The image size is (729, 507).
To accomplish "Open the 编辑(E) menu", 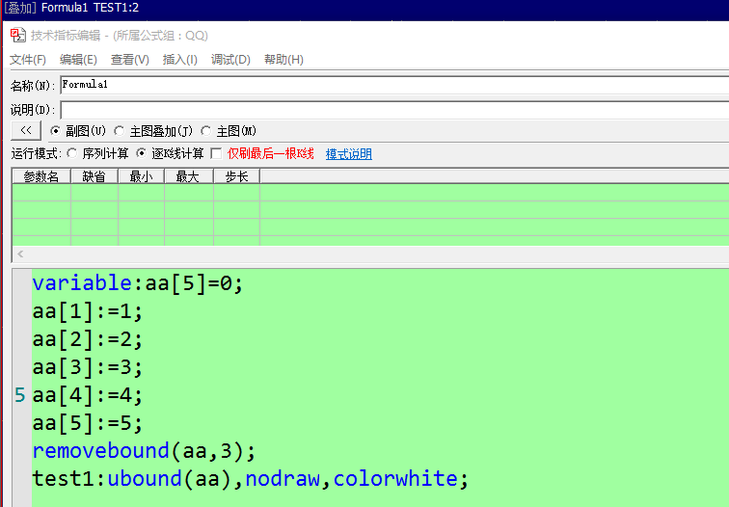I will tap(78, 60).
